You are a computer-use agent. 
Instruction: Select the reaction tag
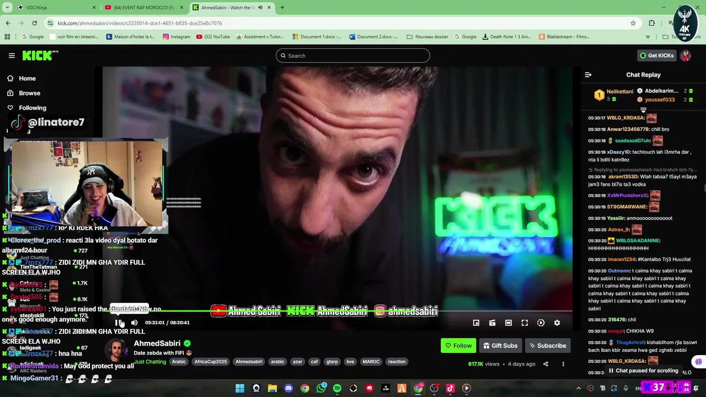[x=397, y=362]
